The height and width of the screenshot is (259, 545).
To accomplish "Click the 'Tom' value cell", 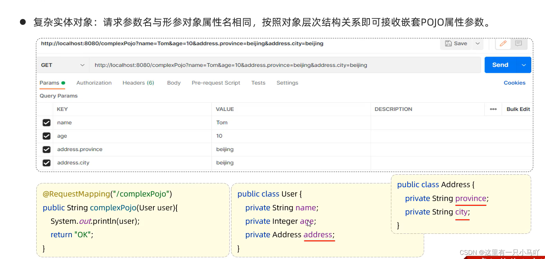I will [x=291, y=123].
